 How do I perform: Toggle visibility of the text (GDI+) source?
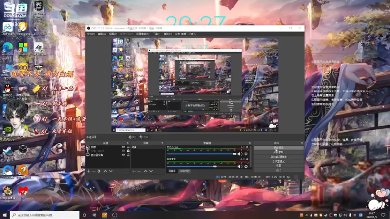pyautogui.click(x=123, y=151)
